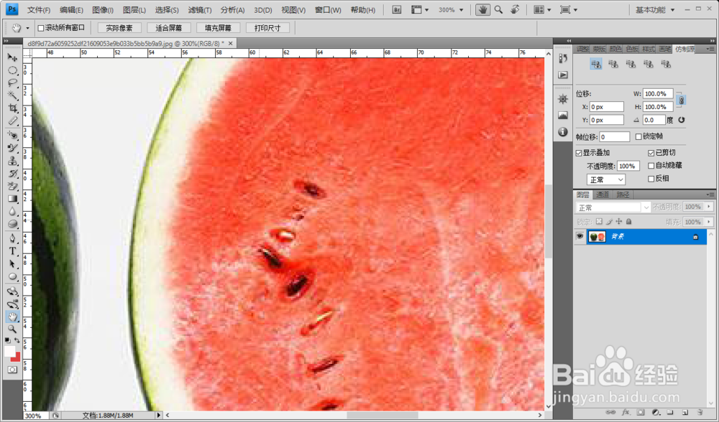Enable the 反相 checkbox

651,179
